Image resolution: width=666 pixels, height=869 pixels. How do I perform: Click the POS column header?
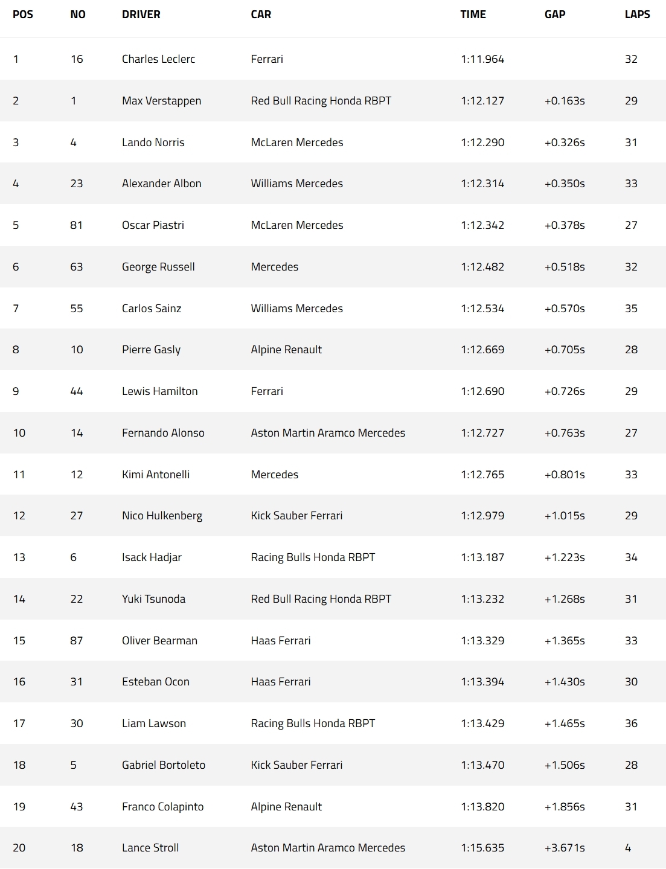(23, 14)
